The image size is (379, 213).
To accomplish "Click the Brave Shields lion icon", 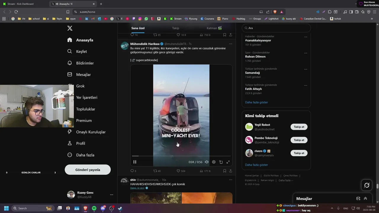I will pos(275,12).
